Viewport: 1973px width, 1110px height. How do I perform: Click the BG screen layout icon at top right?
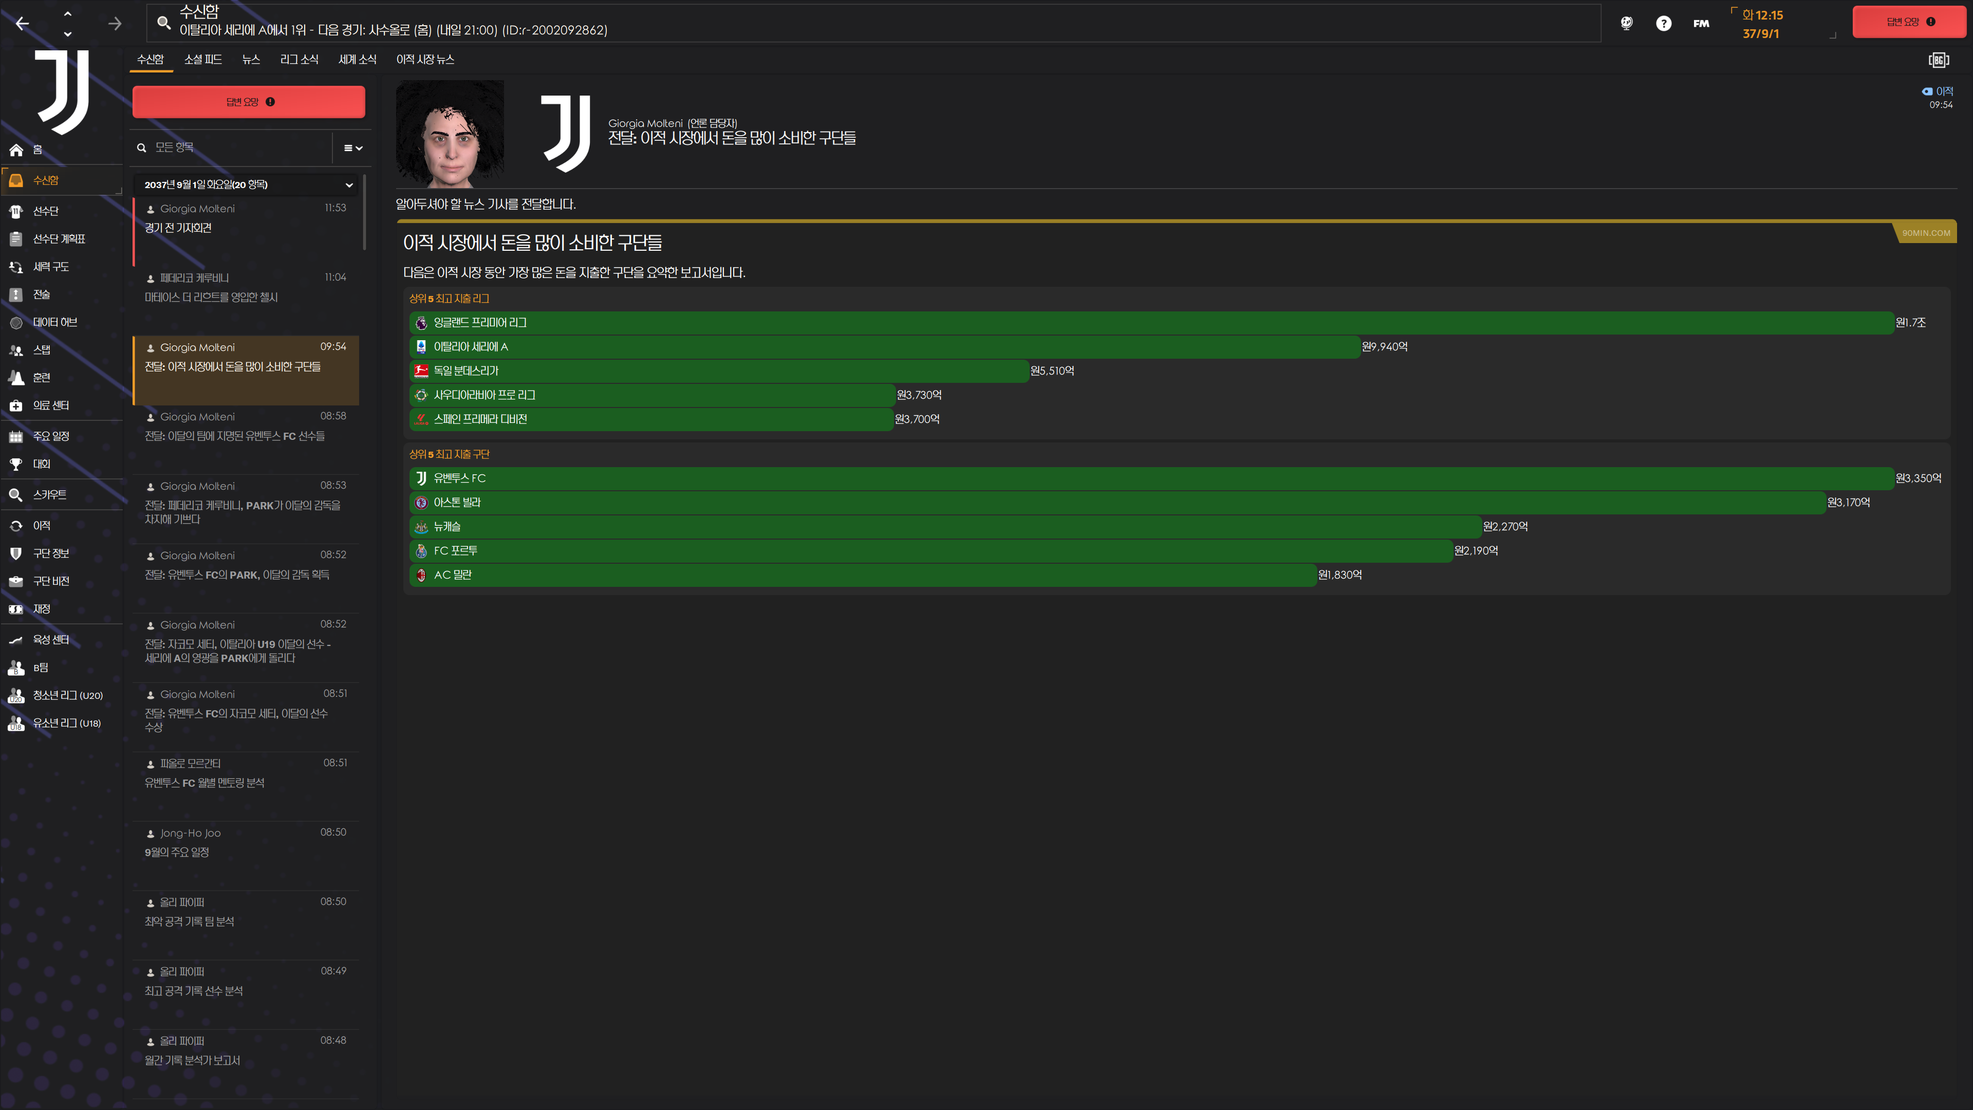pyautogui.click(x=1939, y=60)
